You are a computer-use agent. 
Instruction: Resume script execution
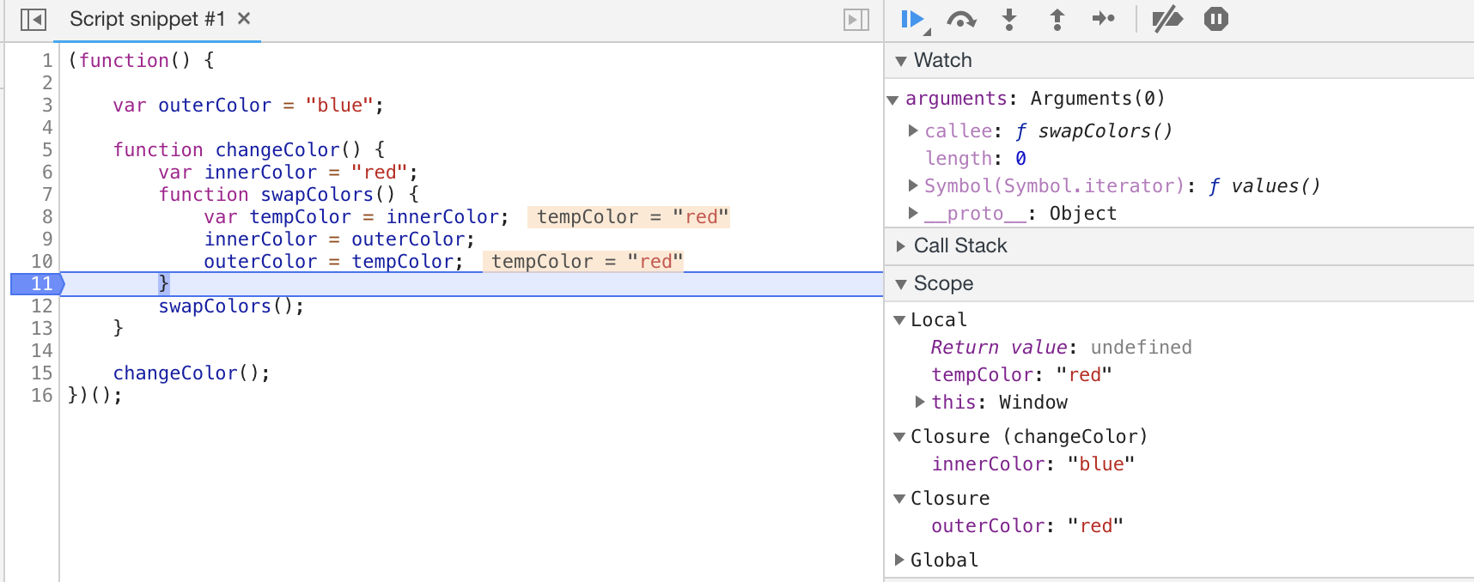click(x=914, y=20)
